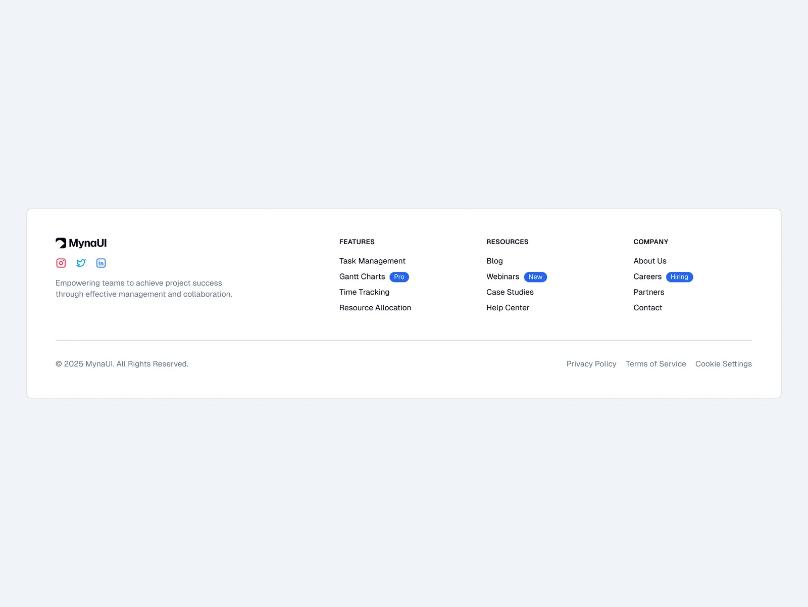808x607 pixels.
Task: Open the Twitter bird icon link
Action: (x=81, y=263)
